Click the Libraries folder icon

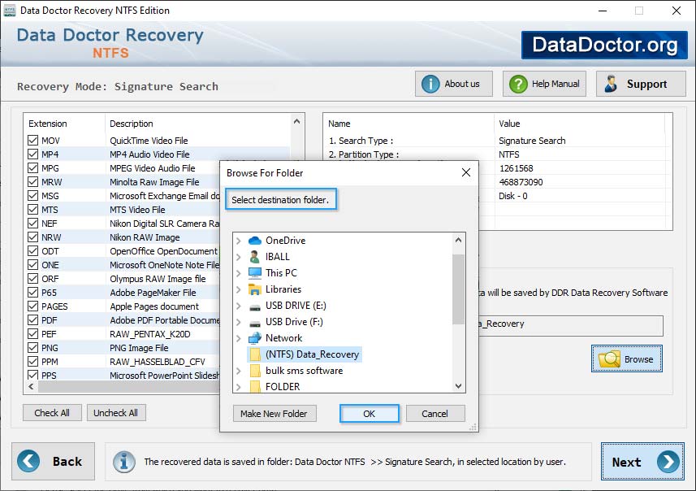point(255,289)
